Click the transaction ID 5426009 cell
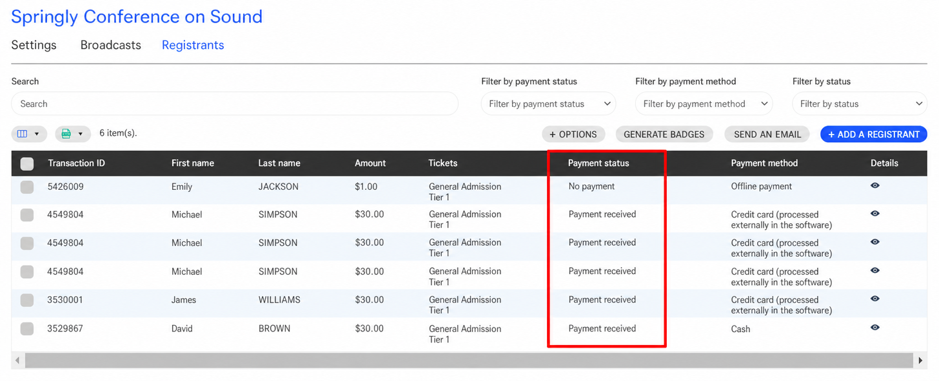939x381 pixels. pos(66,187)
